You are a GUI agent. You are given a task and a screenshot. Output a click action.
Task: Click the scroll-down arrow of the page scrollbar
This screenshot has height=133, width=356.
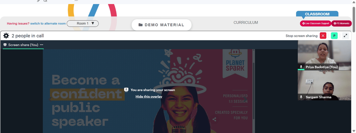tap(354, 131)
